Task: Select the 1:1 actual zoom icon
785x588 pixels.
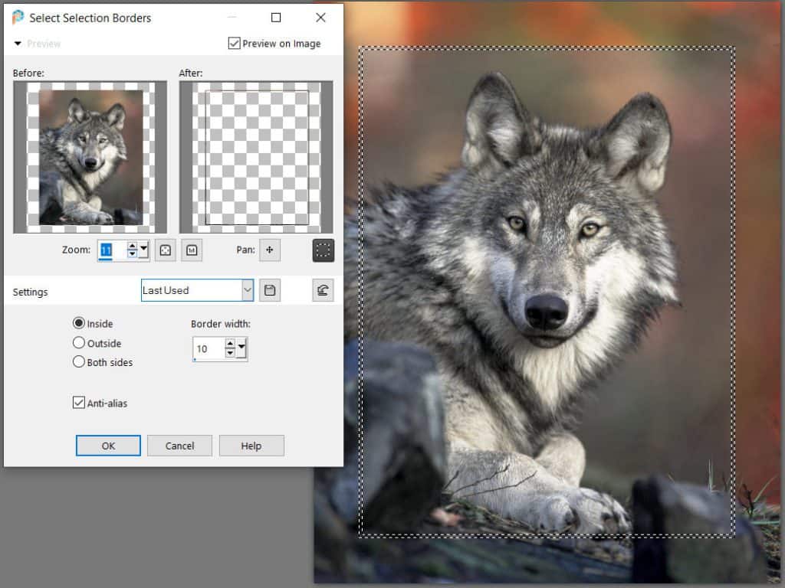Action: click(191, 250)
